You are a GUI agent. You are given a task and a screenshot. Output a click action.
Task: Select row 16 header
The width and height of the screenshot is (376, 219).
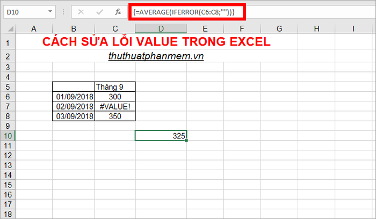tap(8, 194)
